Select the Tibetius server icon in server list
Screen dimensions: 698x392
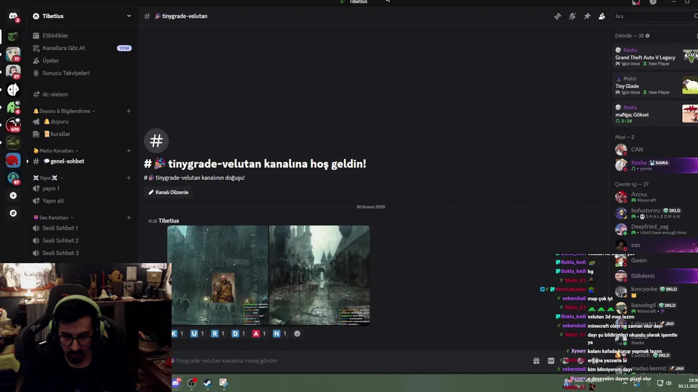(x=13, y=36)
